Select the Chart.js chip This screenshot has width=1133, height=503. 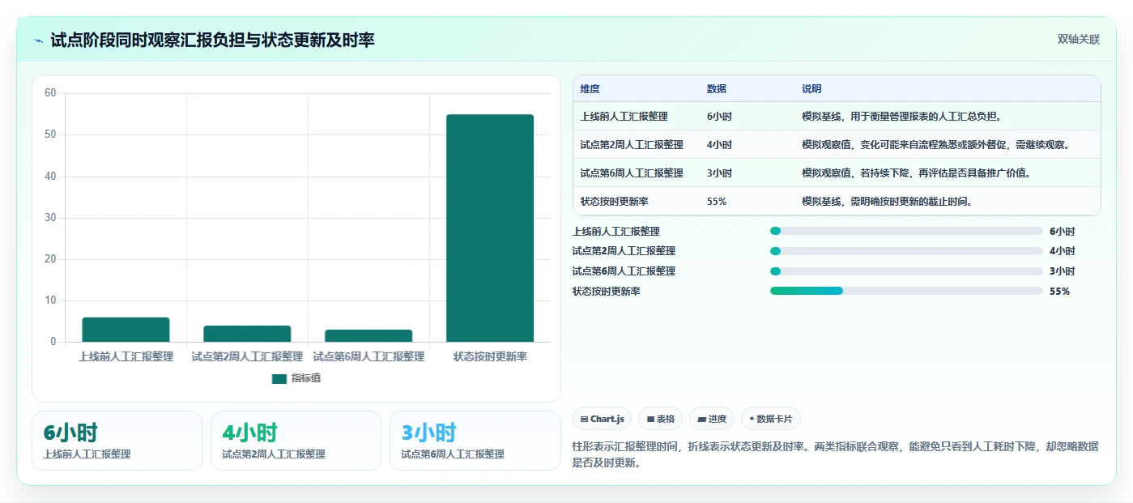[602, 419]
